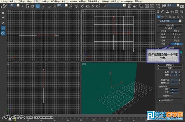Toggle the 3D Snaps magnet

pos(83,6)
